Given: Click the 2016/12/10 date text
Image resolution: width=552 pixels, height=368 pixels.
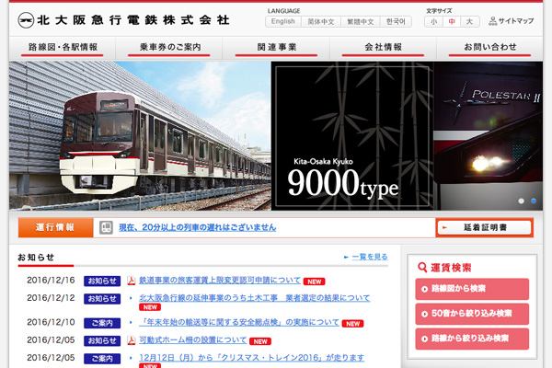Looking at the screenshot, I should (x=51, y=322).
